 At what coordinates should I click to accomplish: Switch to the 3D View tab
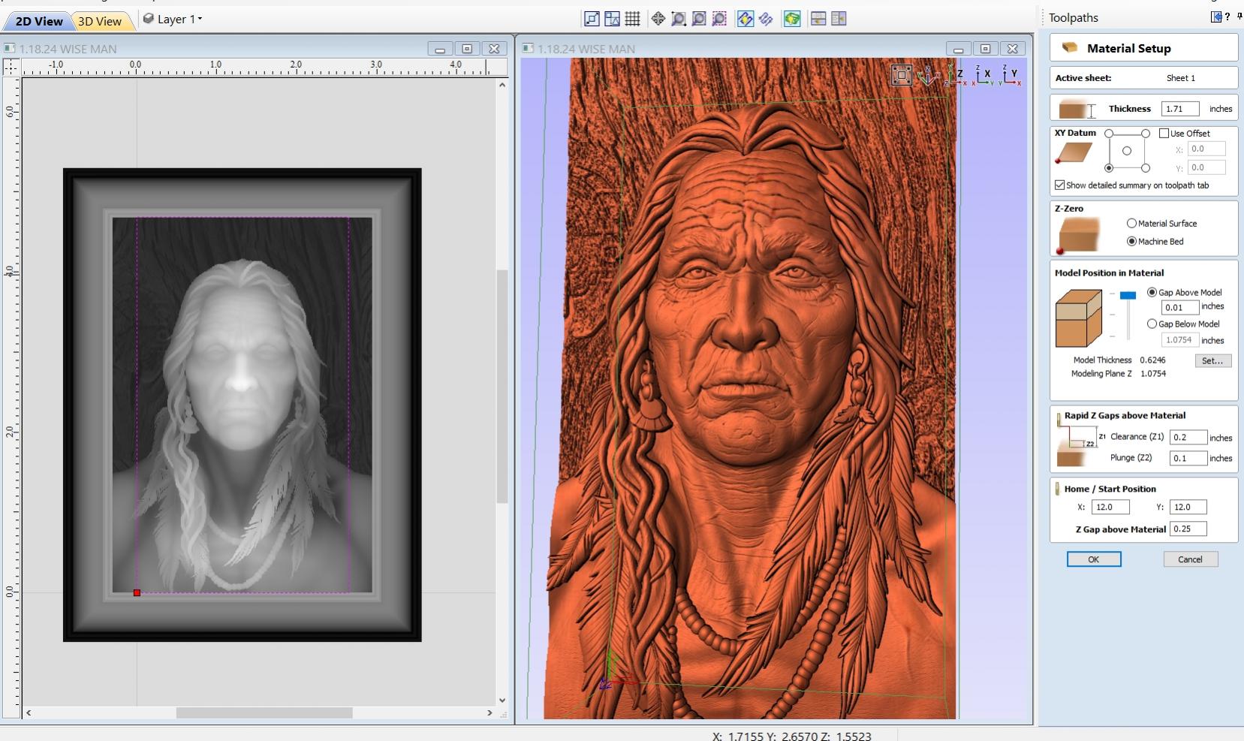[100, 21]
